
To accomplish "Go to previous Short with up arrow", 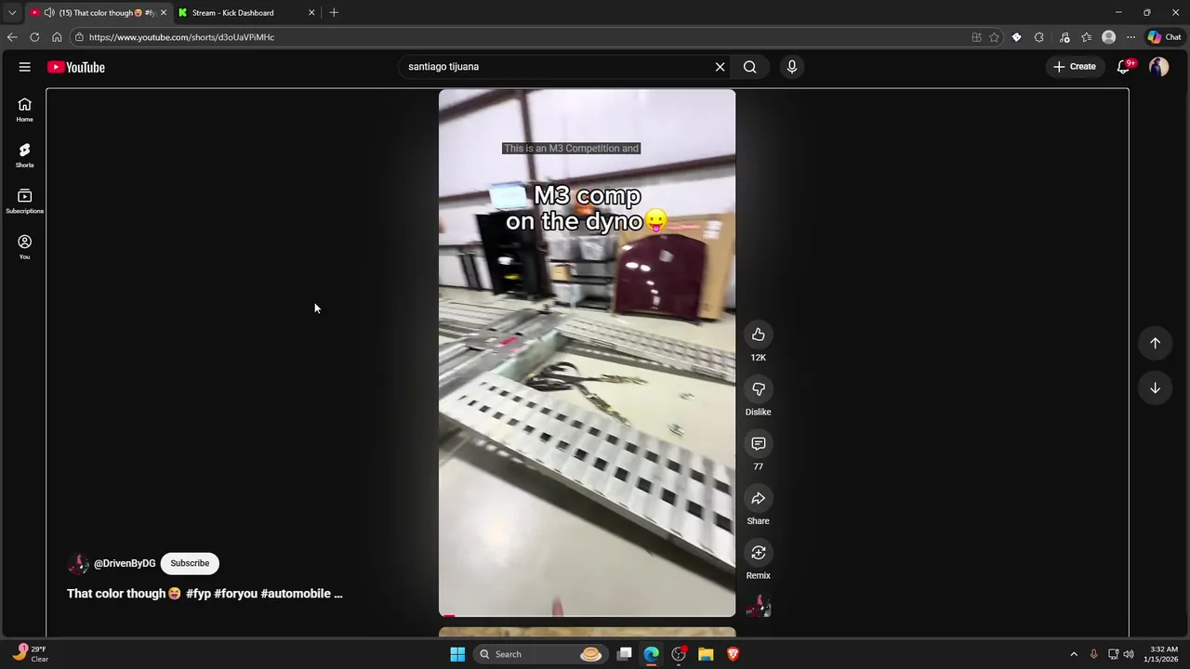I will tap(1155, 343).
